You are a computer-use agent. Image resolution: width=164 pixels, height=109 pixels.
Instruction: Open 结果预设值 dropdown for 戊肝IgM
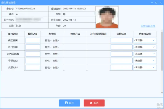click(145, 67)
